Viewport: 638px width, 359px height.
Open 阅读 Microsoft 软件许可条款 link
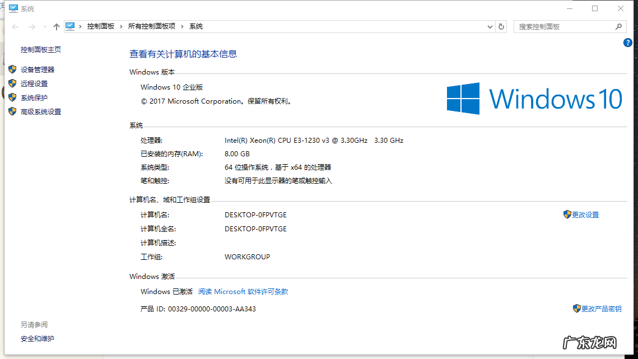(x=243, y=291)
